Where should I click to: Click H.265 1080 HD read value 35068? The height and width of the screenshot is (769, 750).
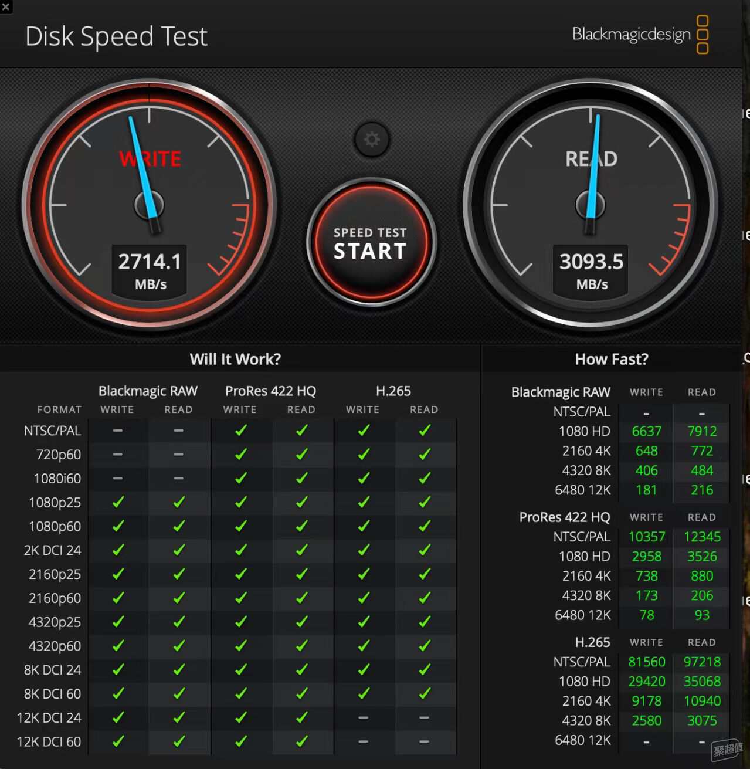tap(702, 682)
